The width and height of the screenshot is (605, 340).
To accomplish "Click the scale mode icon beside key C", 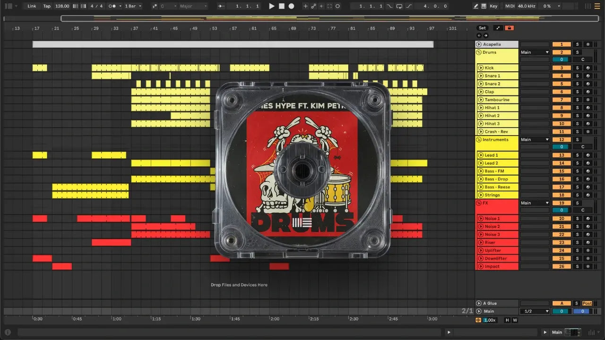I will tap(155, 6).
